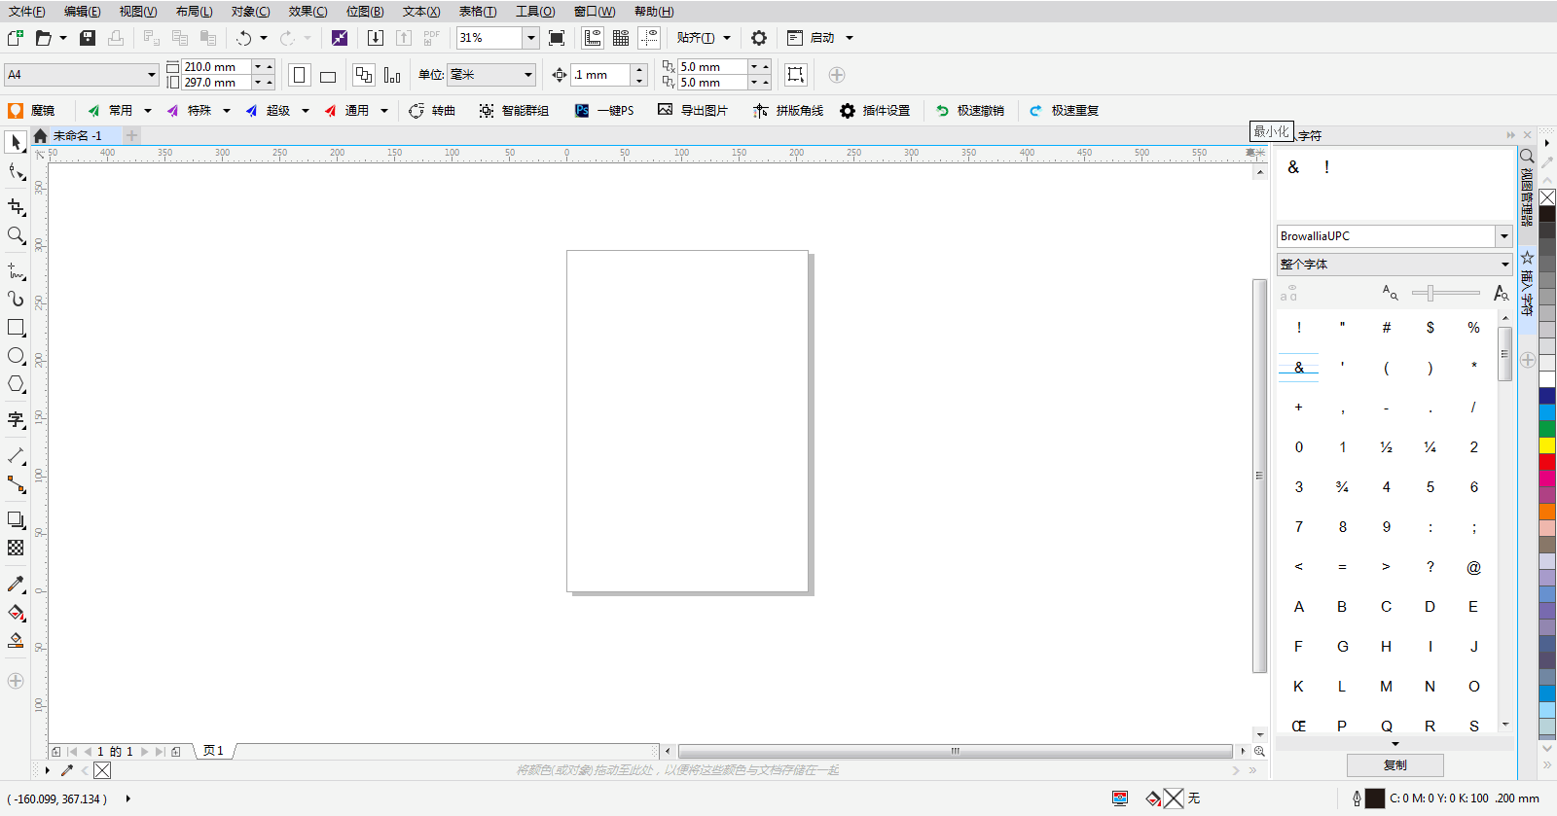The image size is (1557, 816).
Task: Pick the Ellipse tool
Action: tap(16, 356)
